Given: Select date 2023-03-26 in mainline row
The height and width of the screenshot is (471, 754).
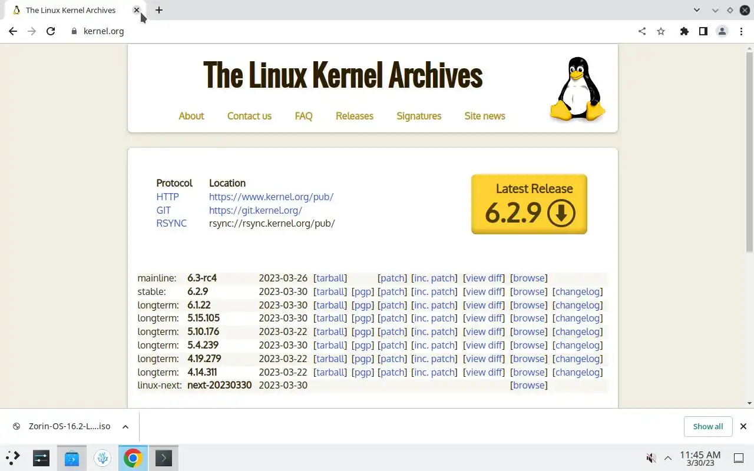Looking at the screenshot, I should click(283, 278).
